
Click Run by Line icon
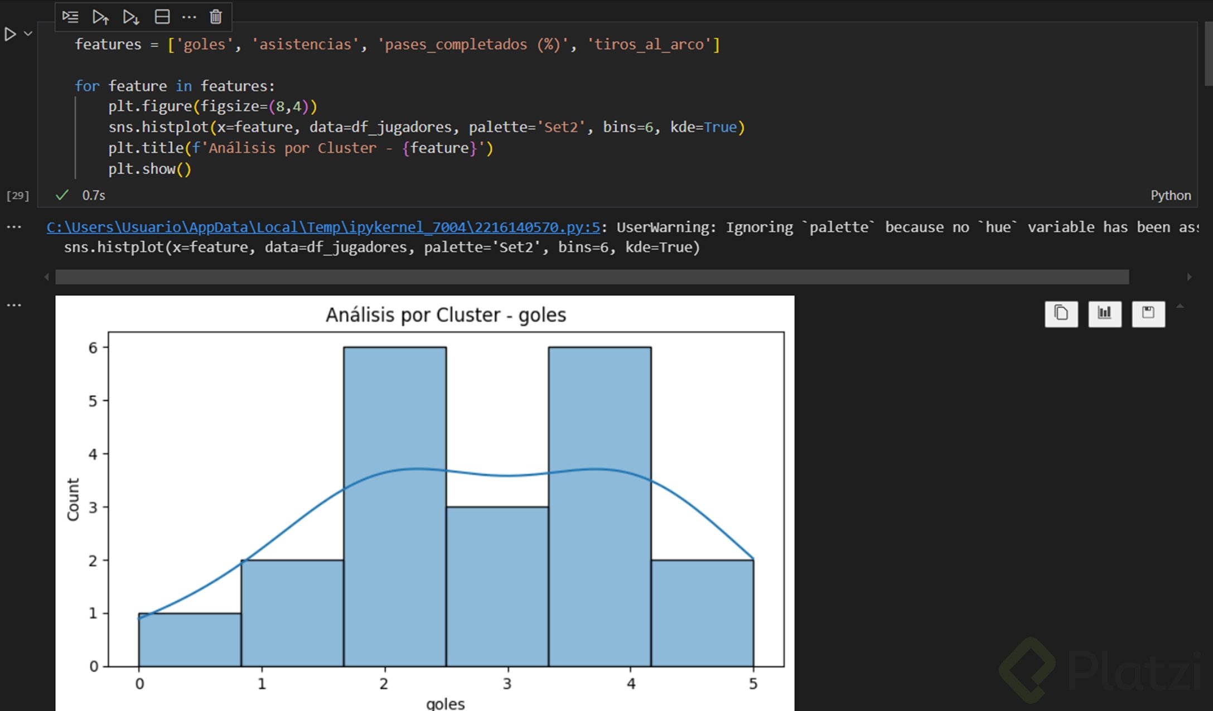(70, 17)
